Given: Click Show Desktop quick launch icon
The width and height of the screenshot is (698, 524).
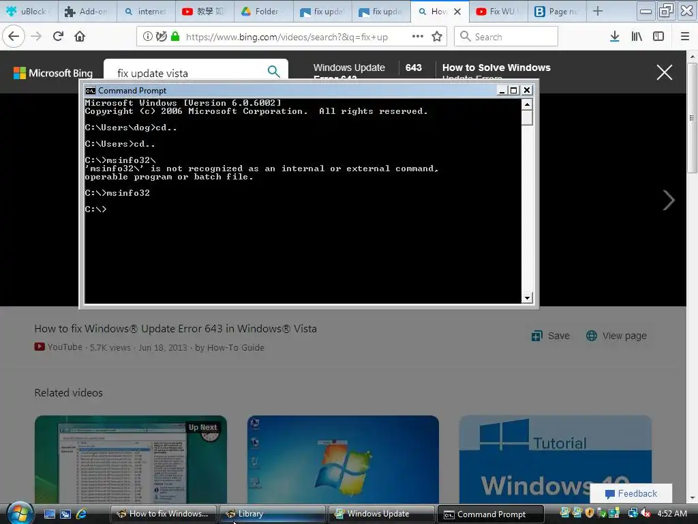Looking at the screenshot, I should pyautogui.click(x=49, y=514).
